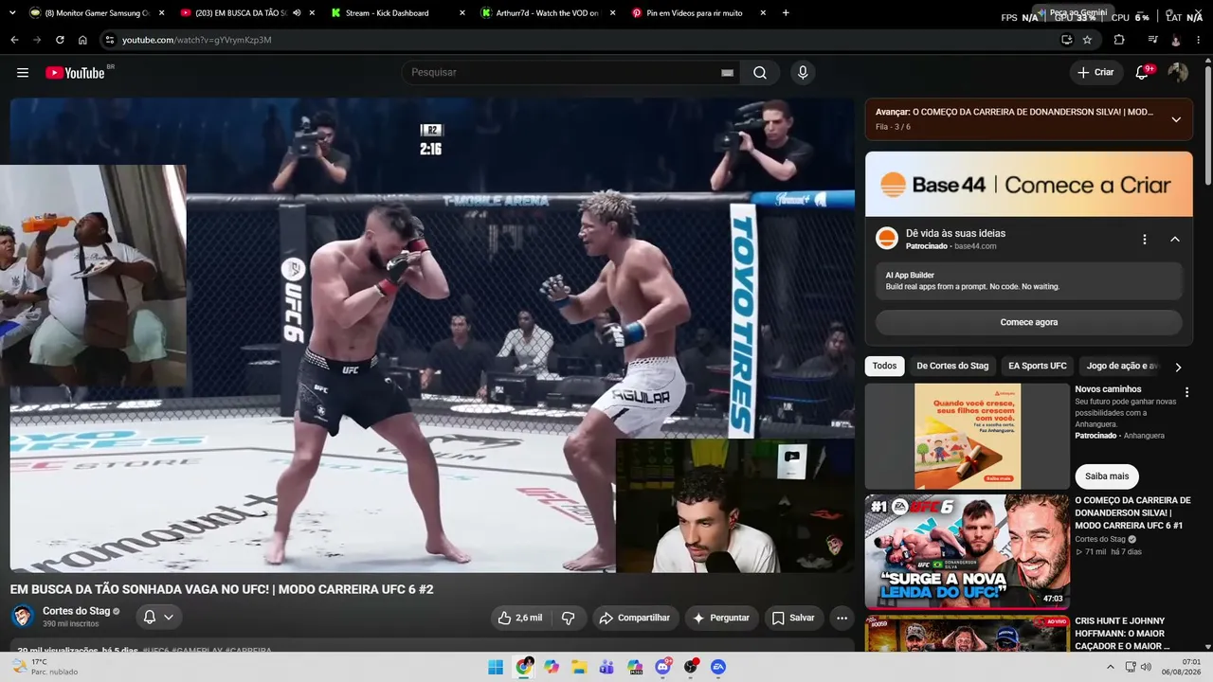The image size is (1213, 682).
Task: Close the Kick Dashboard tab
Action: [x=462, y=13]
